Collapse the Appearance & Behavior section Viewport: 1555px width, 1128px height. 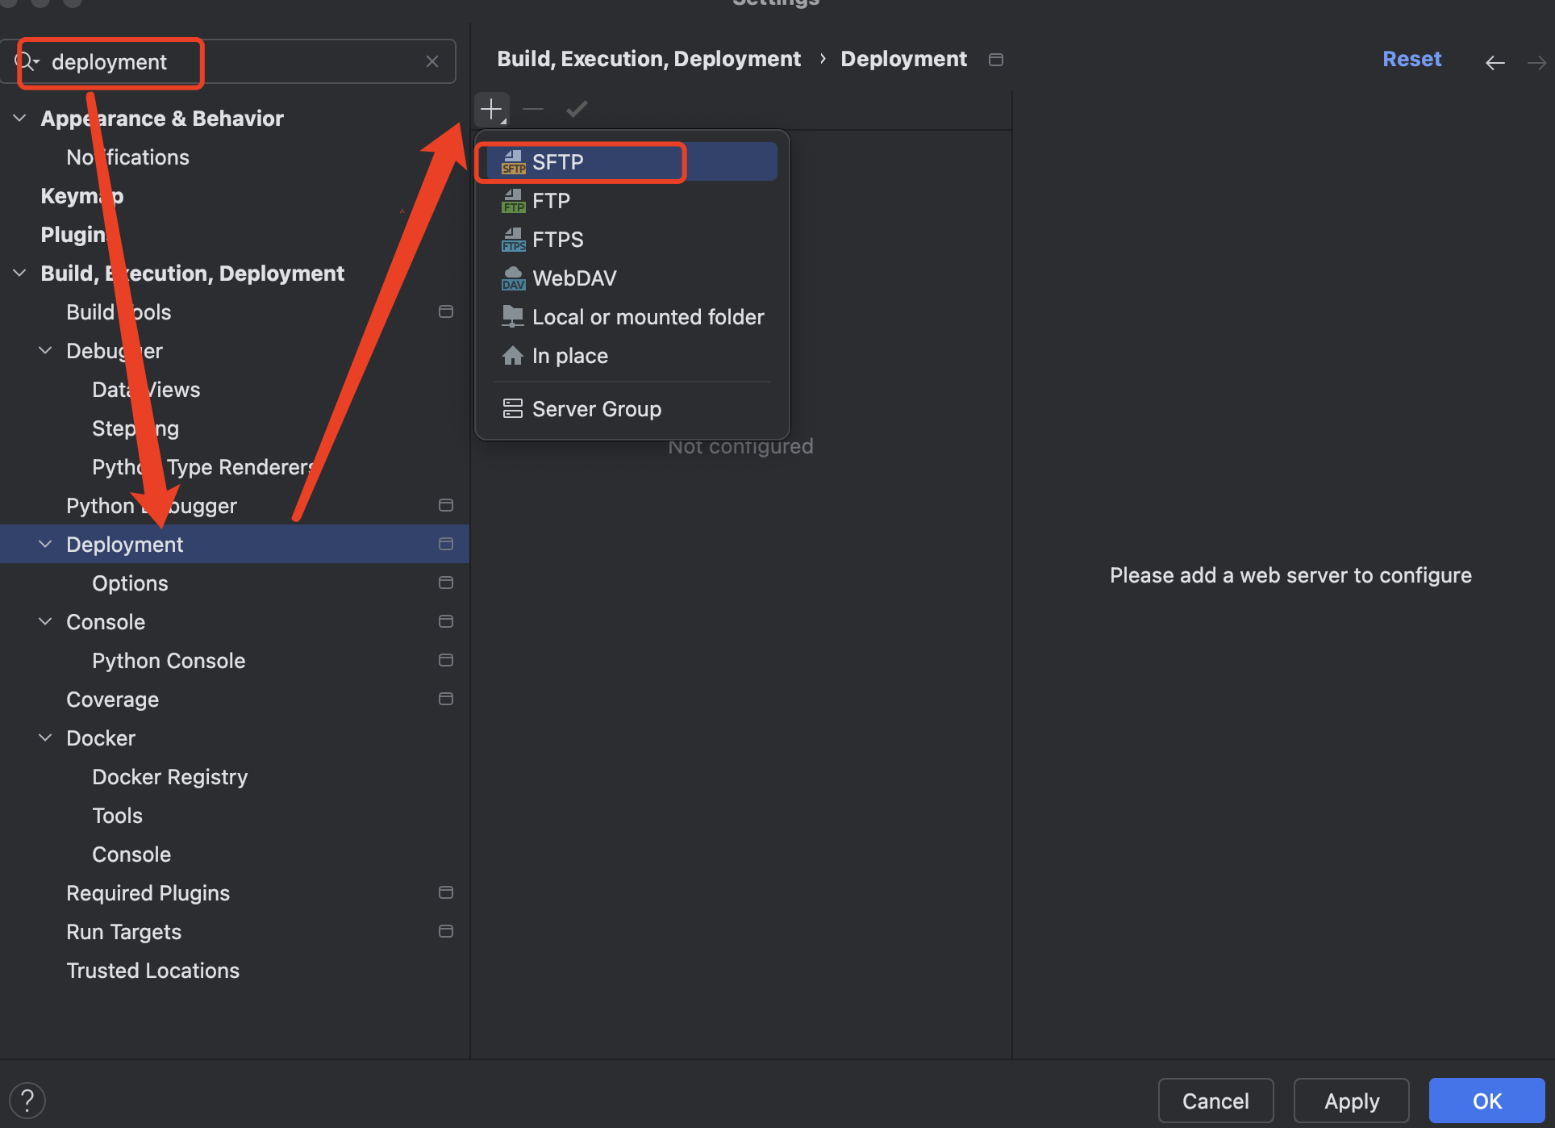coord(19,119)
